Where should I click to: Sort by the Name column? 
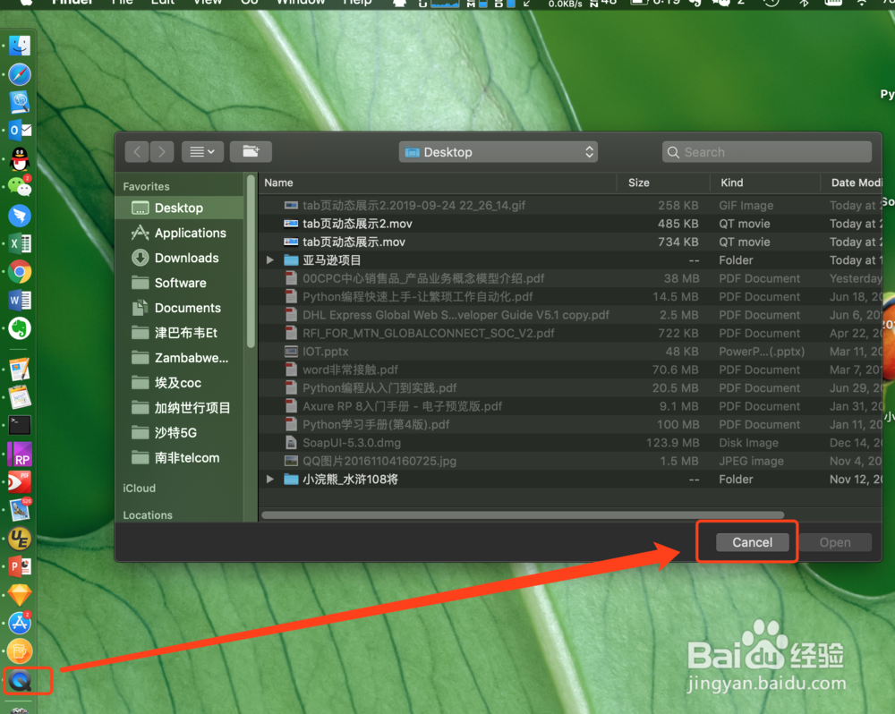[278, 183]
